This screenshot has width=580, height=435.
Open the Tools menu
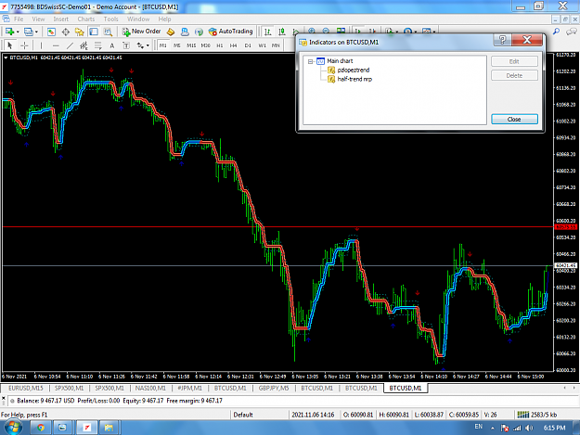(x=111, y=19)
